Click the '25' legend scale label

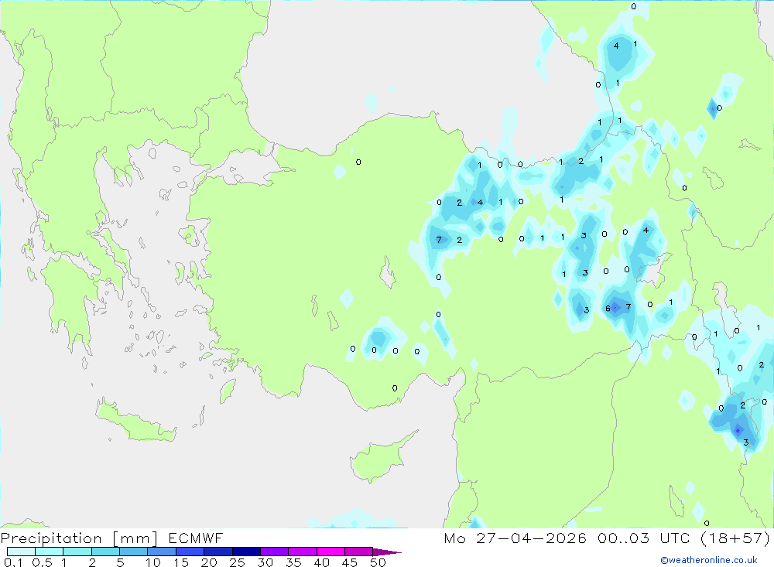click(x=238, y=562)
